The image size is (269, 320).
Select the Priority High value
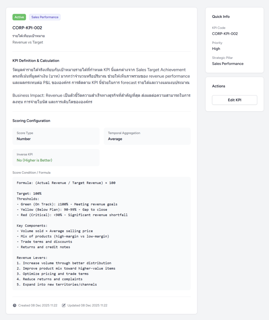216,49
